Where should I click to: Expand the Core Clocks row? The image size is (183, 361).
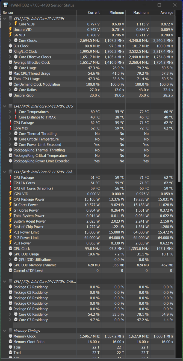click(x=10, y=40)
